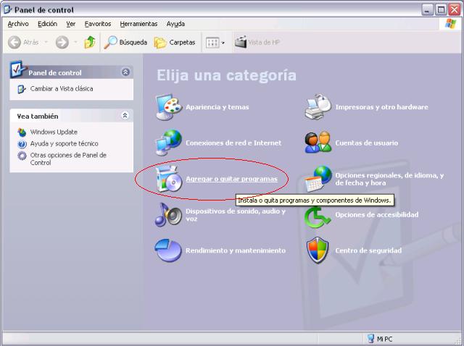
Task: Open the Ayuda menu
Action: [175, 24]
